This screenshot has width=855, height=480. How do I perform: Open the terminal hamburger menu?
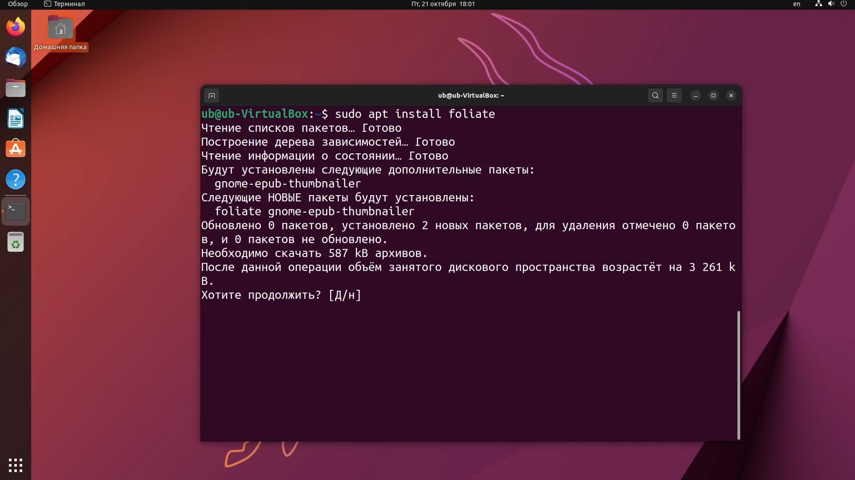pyautogui.click(x=674, y=96)
